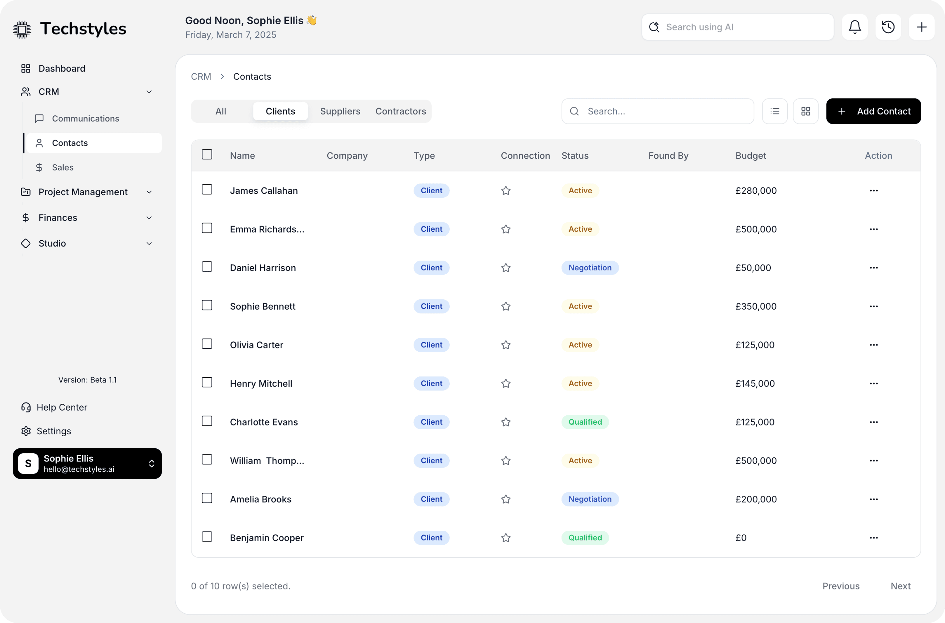Go to the Previous page
This screenshot has width=945, height=623.
(x=840, y=586)
